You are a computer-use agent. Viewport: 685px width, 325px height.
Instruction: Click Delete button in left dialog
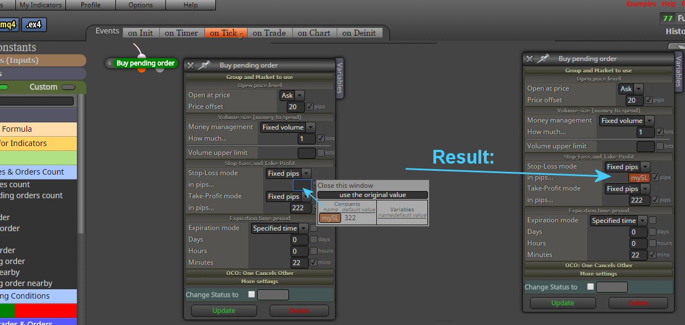[x=299, y=311]
